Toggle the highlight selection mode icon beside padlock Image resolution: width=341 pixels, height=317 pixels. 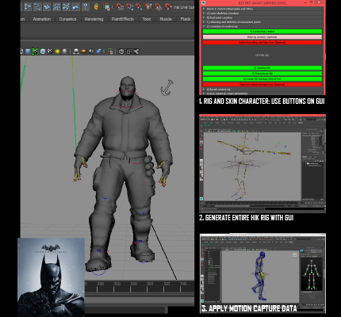106,6
